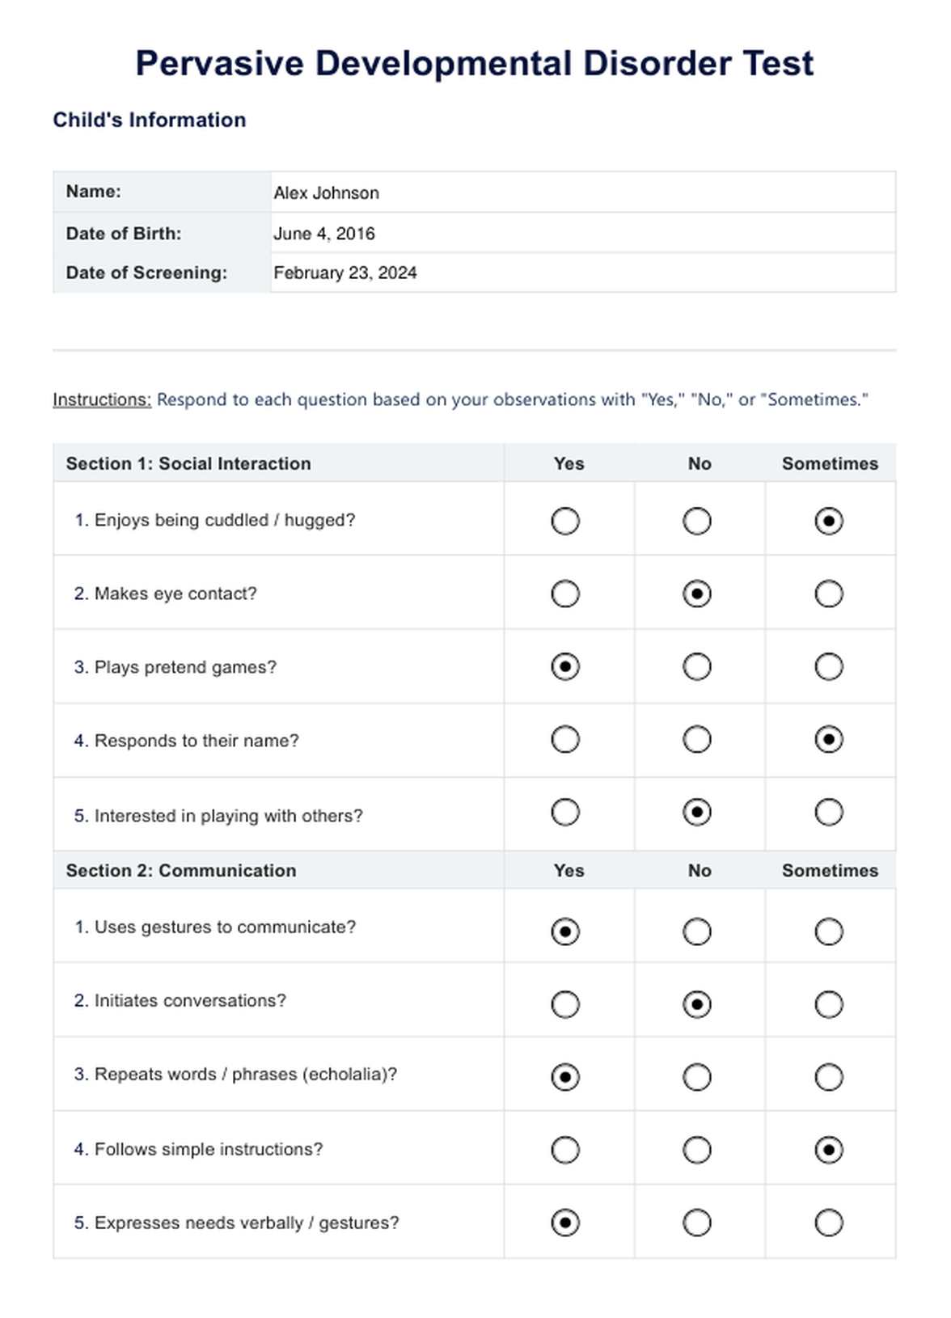Select No for Repeats words / phrases (echolalia)

click(697, 1078)
